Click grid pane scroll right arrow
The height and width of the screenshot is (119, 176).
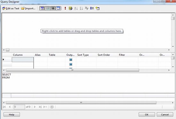[x=169, y=70]
